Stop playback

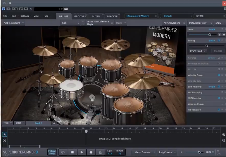pyautogui.click(x=72, y=152)
